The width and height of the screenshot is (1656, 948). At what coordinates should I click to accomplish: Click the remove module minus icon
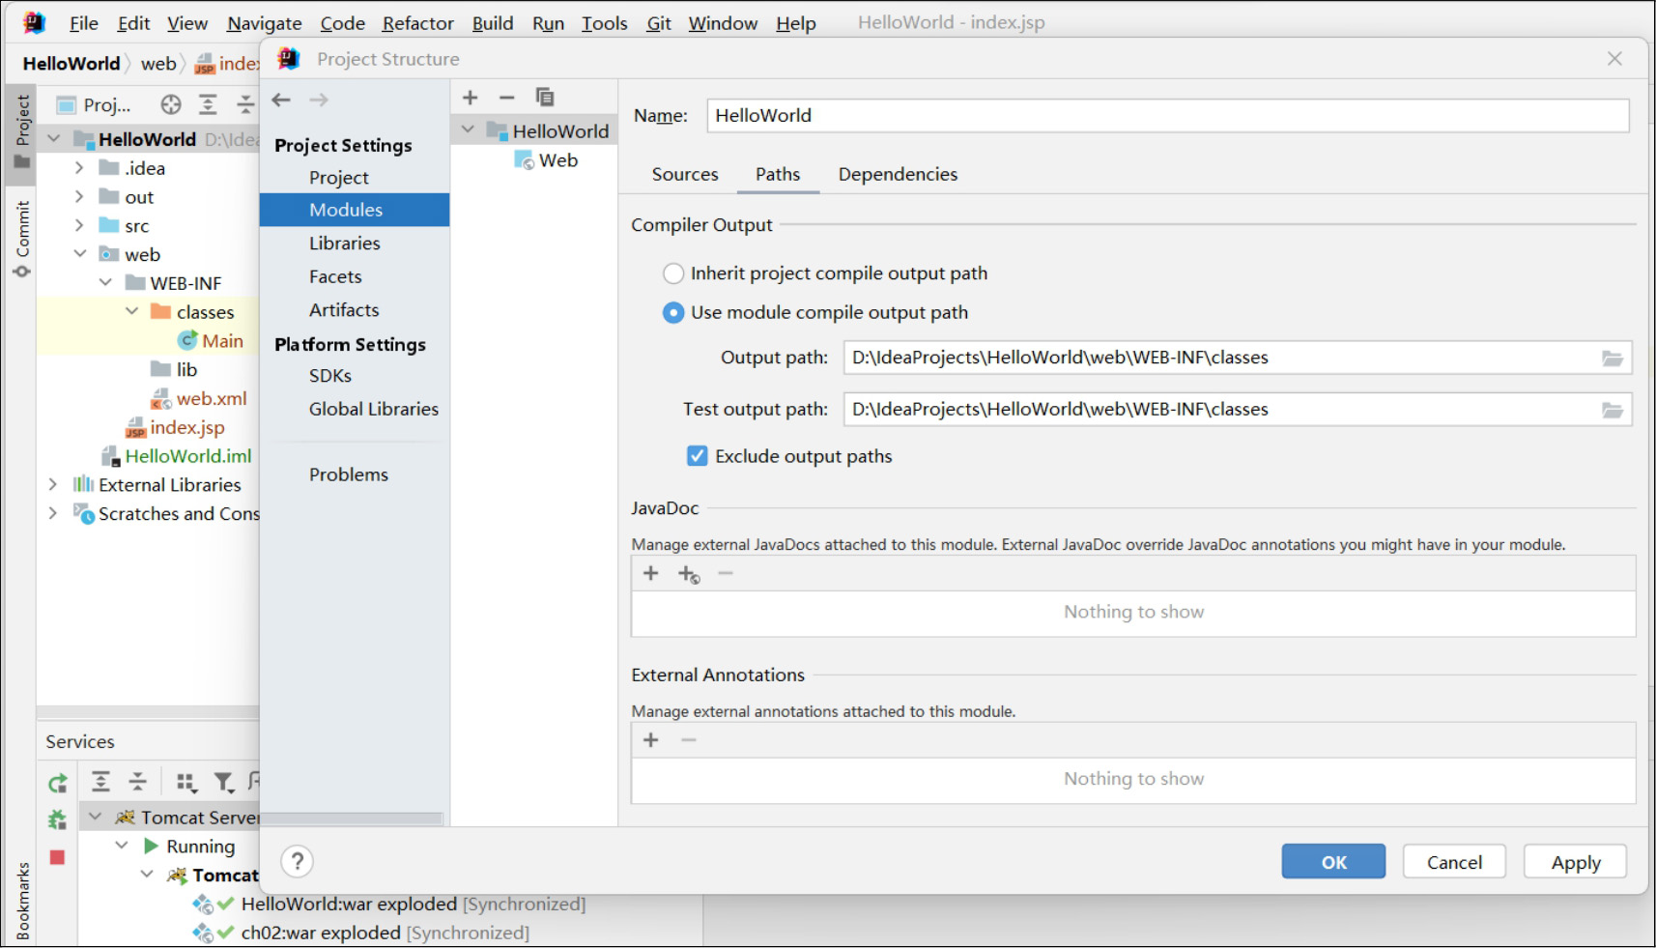pos(507,98)
